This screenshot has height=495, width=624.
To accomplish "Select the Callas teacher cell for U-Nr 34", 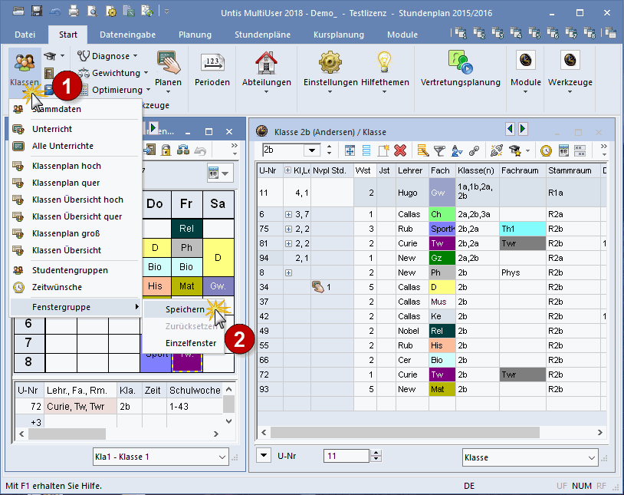I will [412, 287].
